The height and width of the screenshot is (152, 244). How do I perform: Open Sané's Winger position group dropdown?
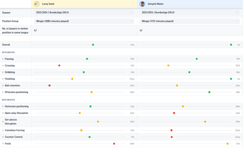pyautogui.click(x=84, y=21)
